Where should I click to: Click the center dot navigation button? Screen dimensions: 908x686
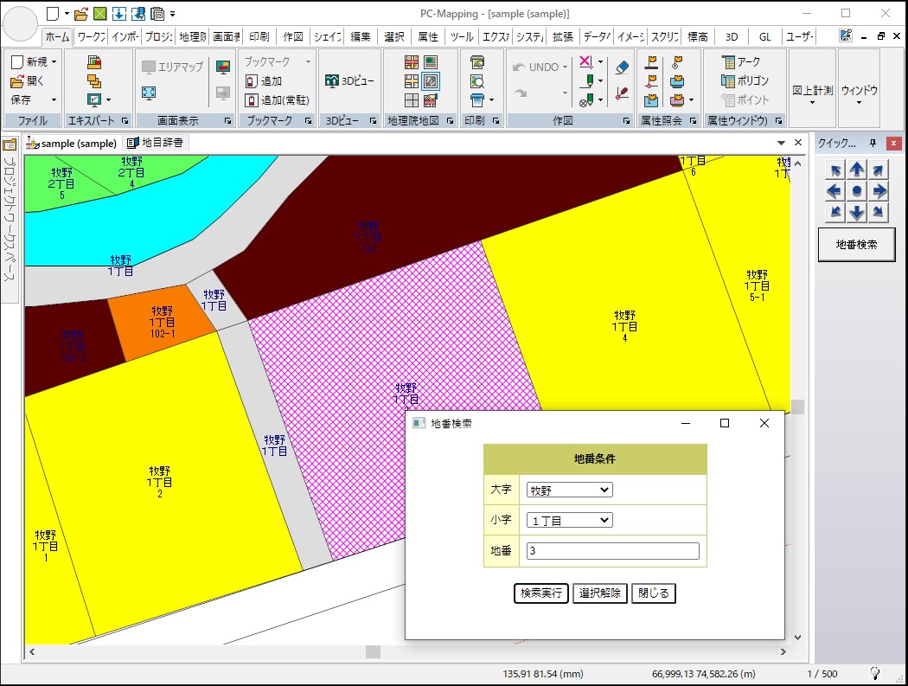coord(857,190)
